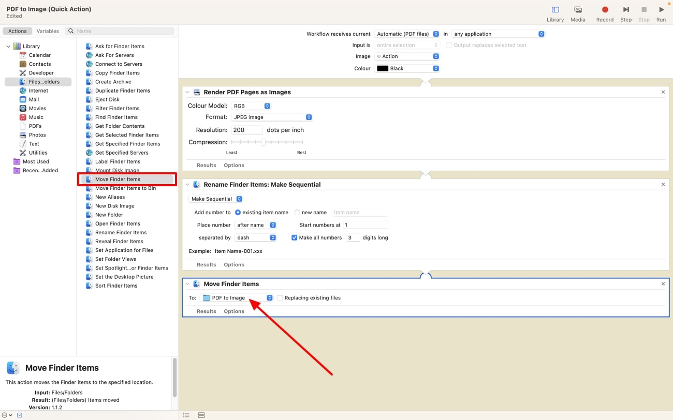
Task: Remove Move Finder Items action from workflow
Action: click(663, 284)
